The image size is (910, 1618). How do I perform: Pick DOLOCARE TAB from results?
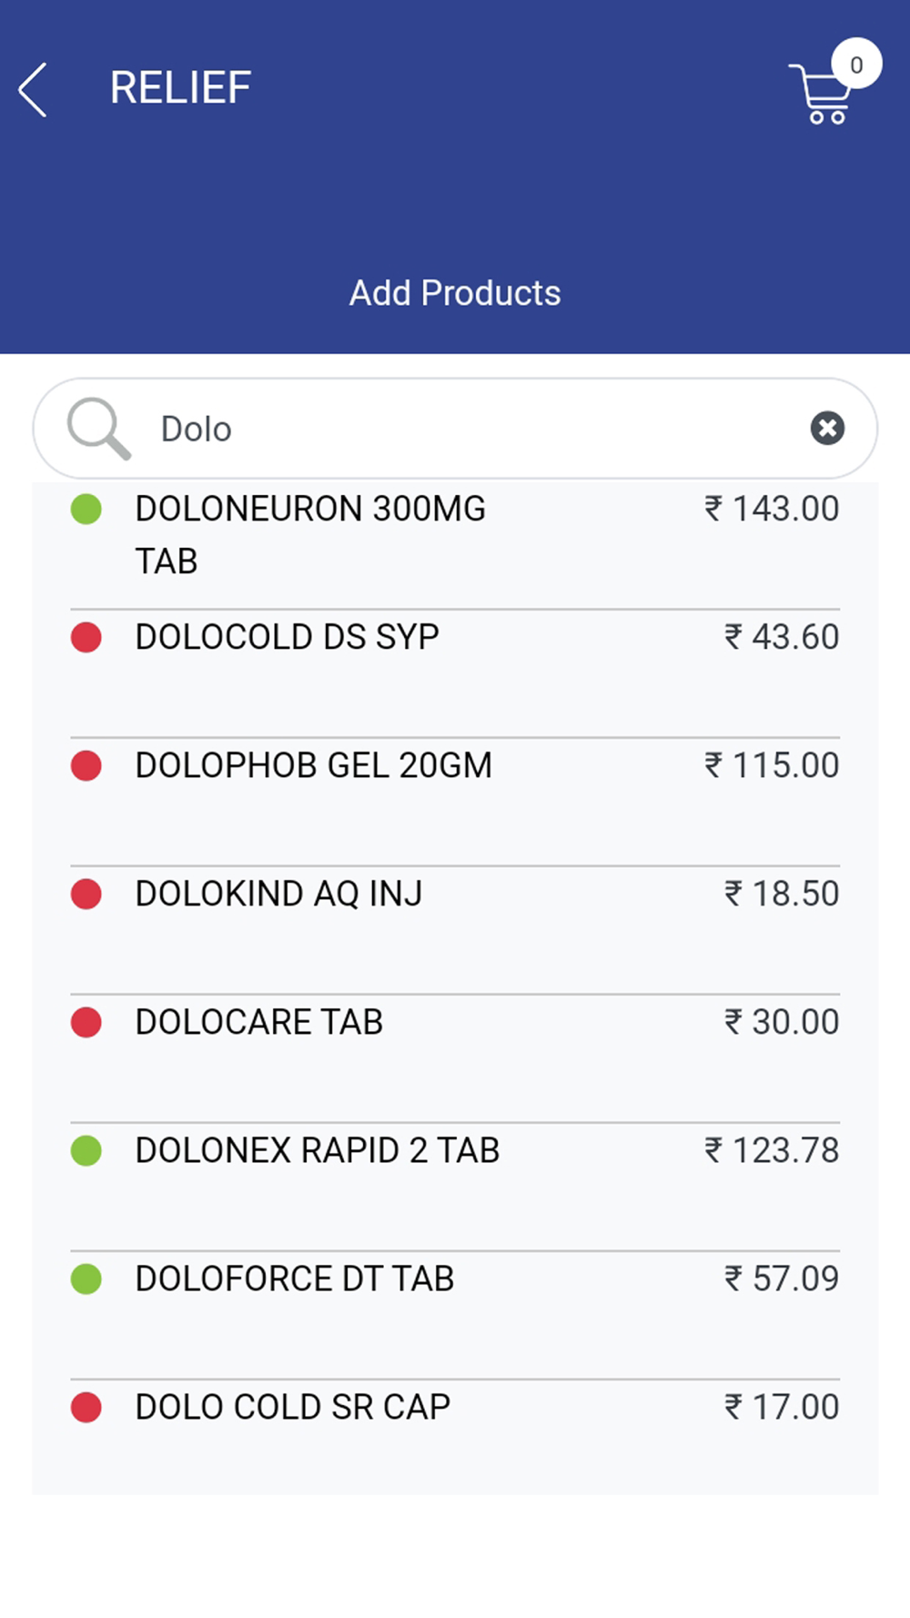point(258,1022)
